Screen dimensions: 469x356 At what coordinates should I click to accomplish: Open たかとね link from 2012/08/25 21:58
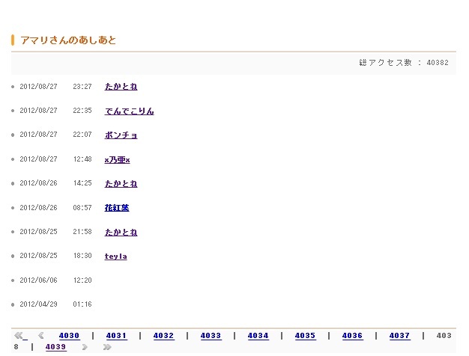[121, 233]
